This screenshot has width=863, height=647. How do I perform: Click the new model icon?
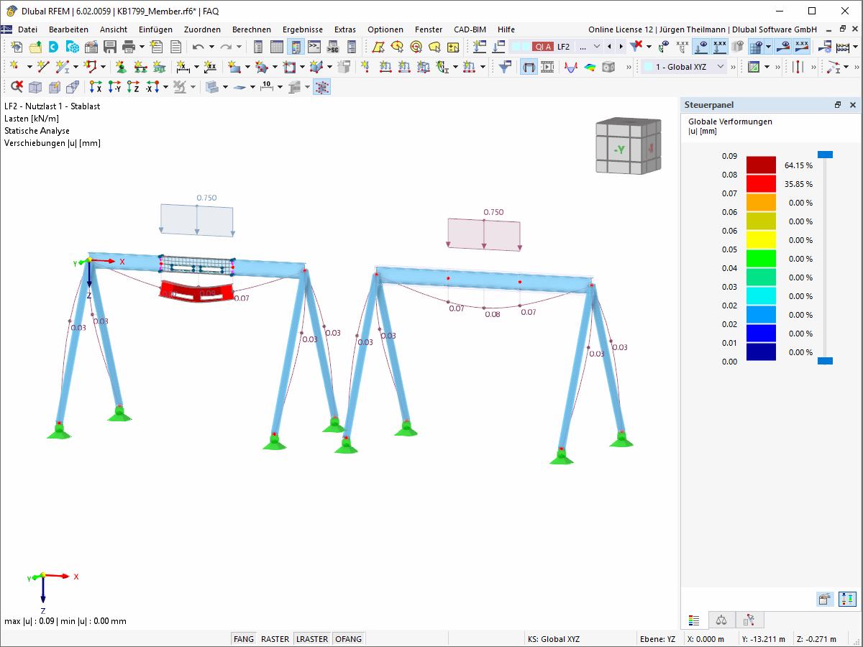(17, 47)
